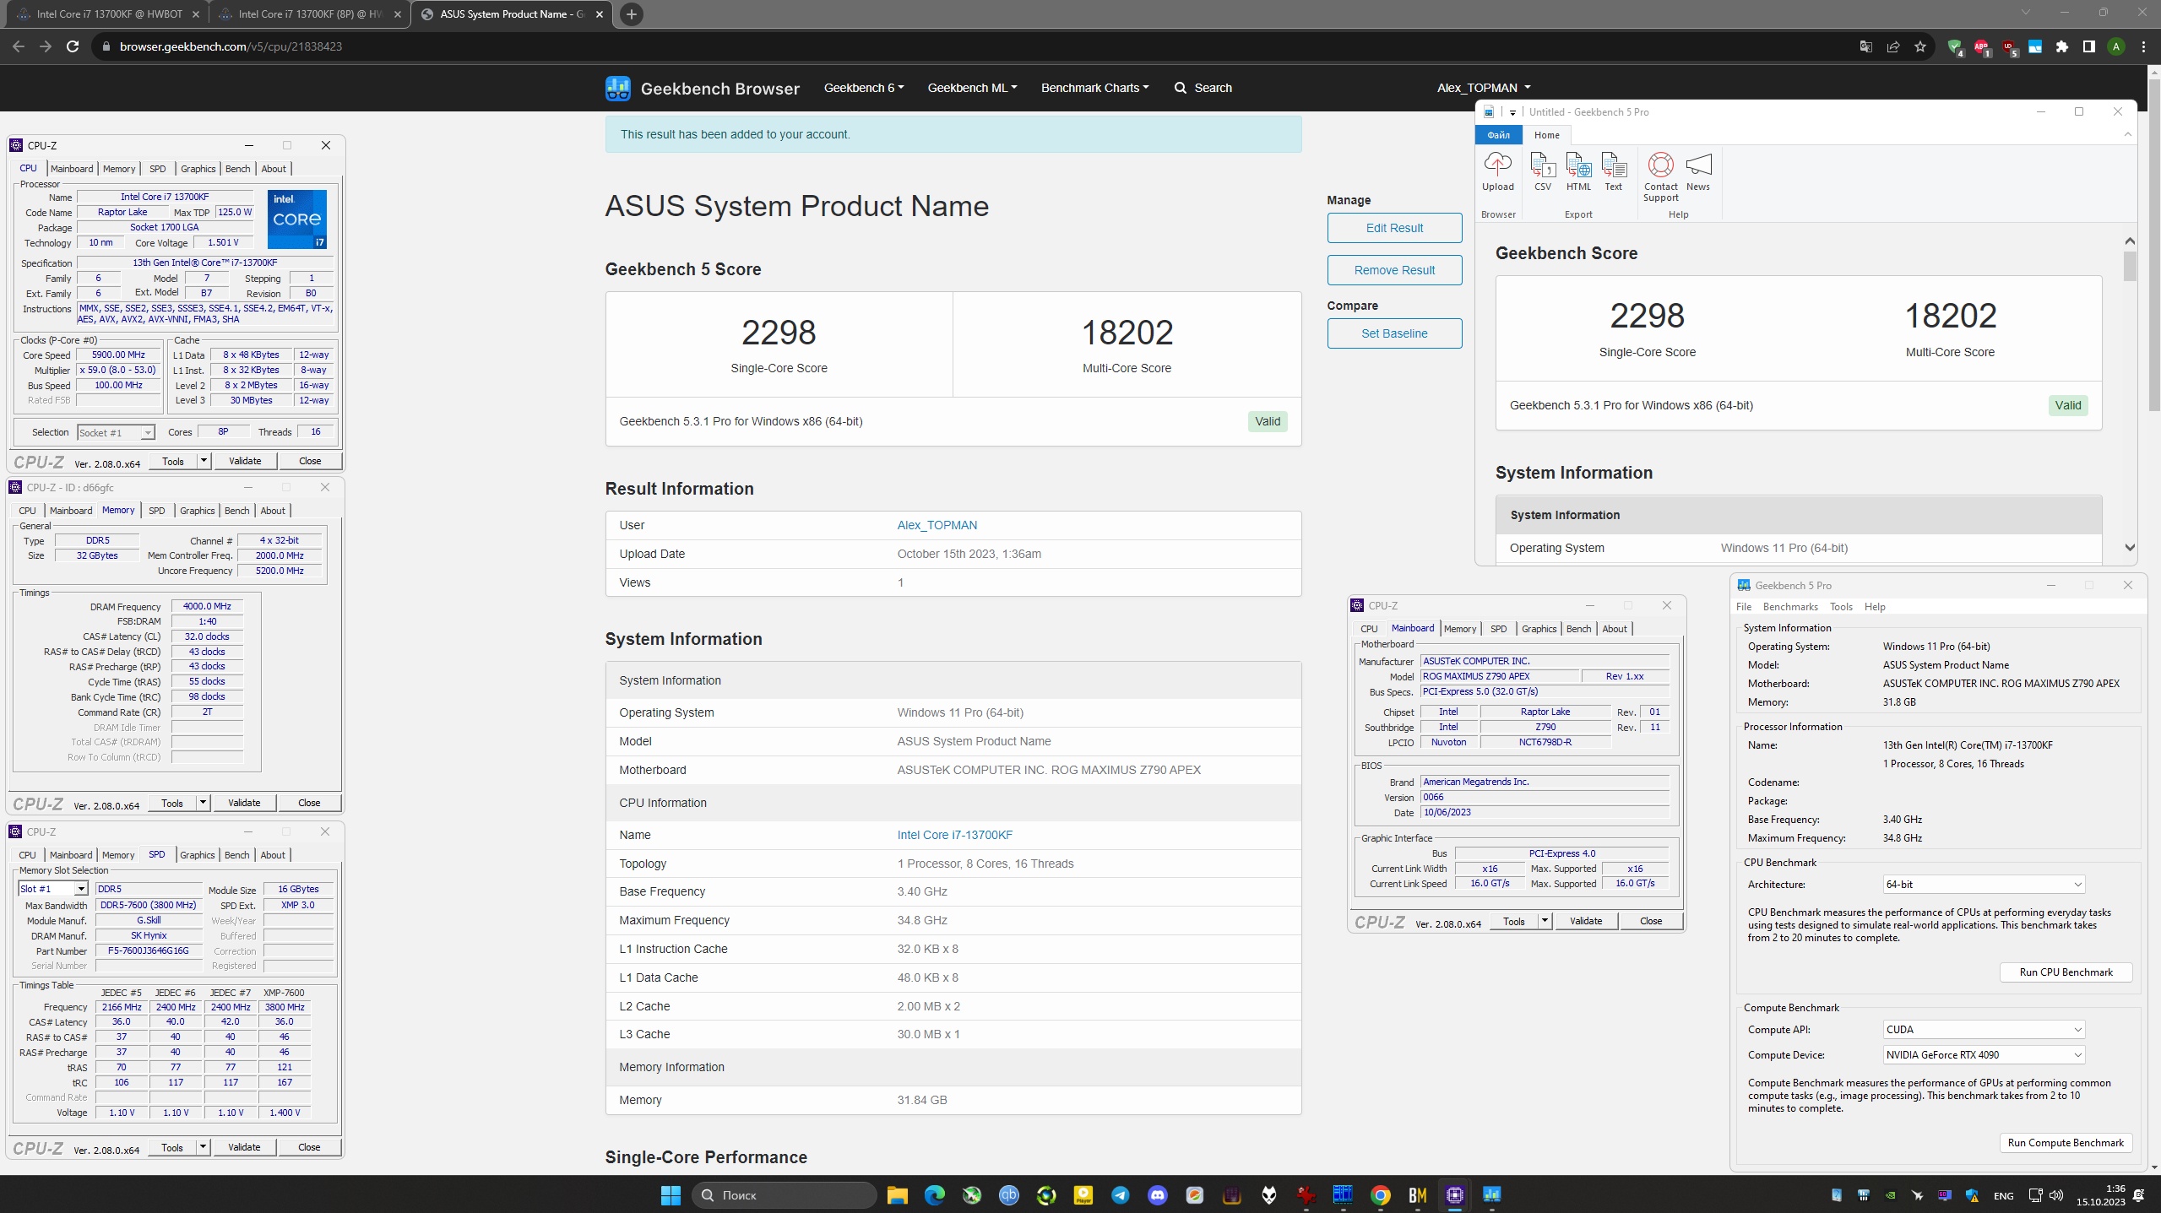Open Telegram from the taskbar
Image resolution: width=2161 pixels, height=1213 pixels.
point(1120,1194)
